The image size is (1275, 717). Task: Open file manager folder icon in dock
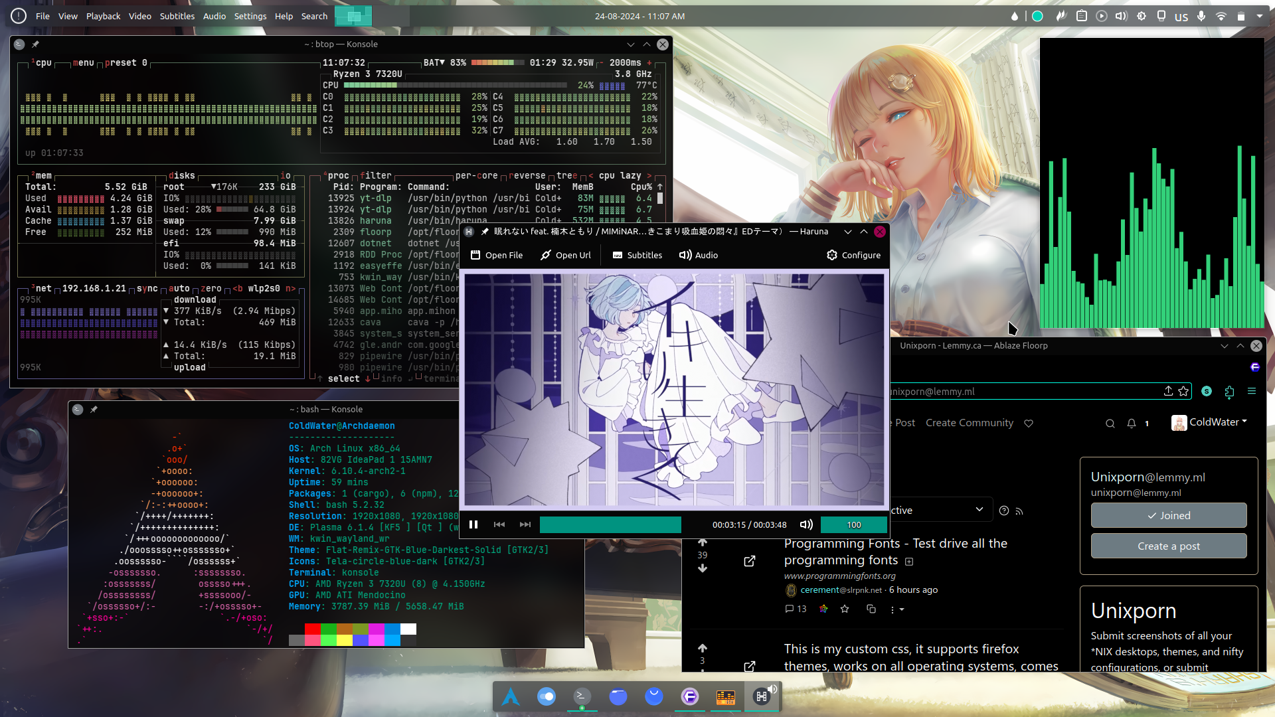pyautogui.click(x=618, y=696)
